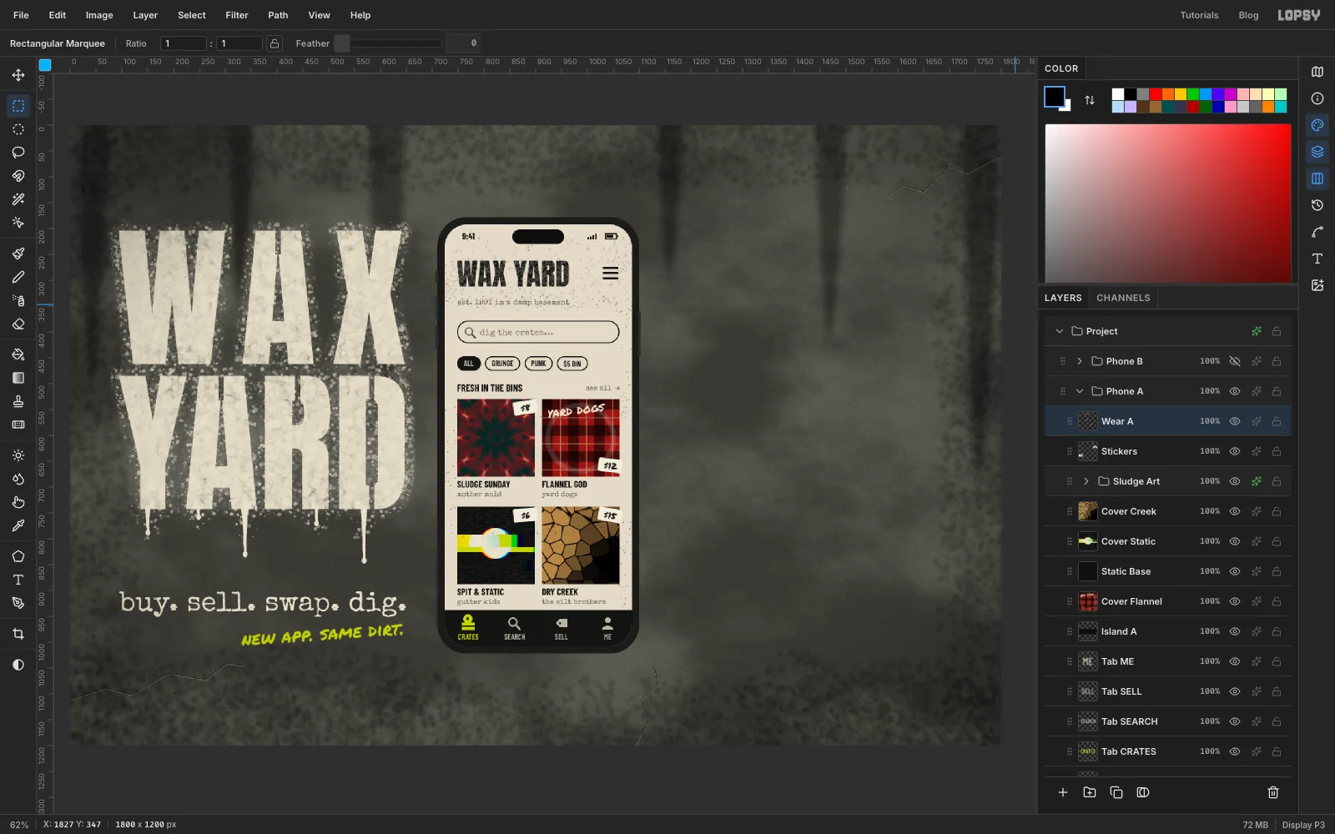Adjust the Feather slider
Viewport: 1335px width, 834px height.
pos(388,43)
